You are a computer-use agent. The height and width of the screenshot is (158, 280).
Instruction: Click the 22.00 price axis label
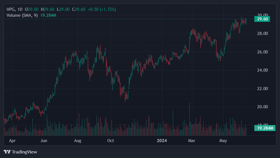tap(262, 89)
